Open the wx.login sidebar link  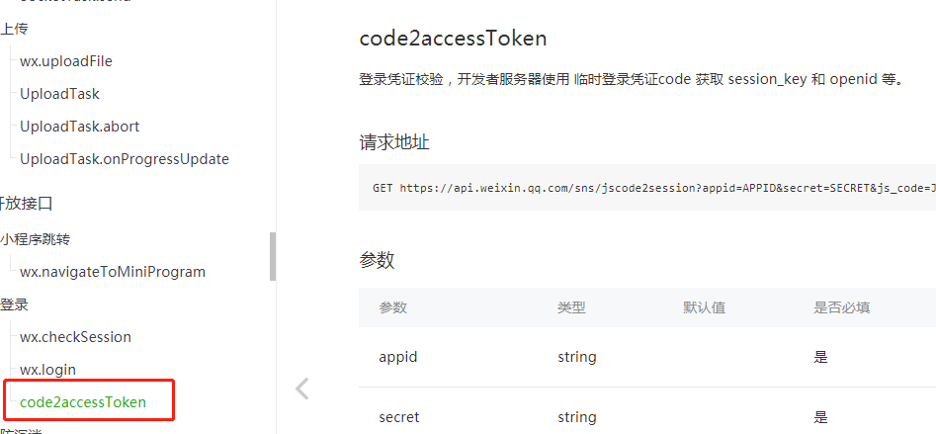tap(47, 370)
